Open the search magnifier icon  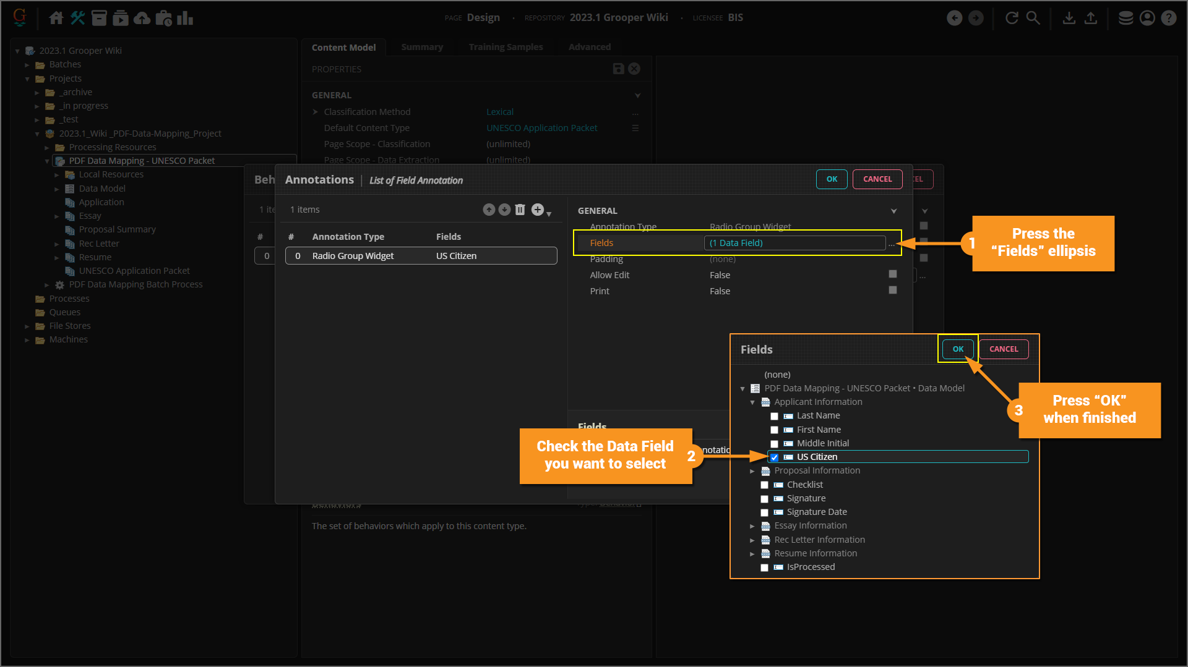(x=1033, y=18)
